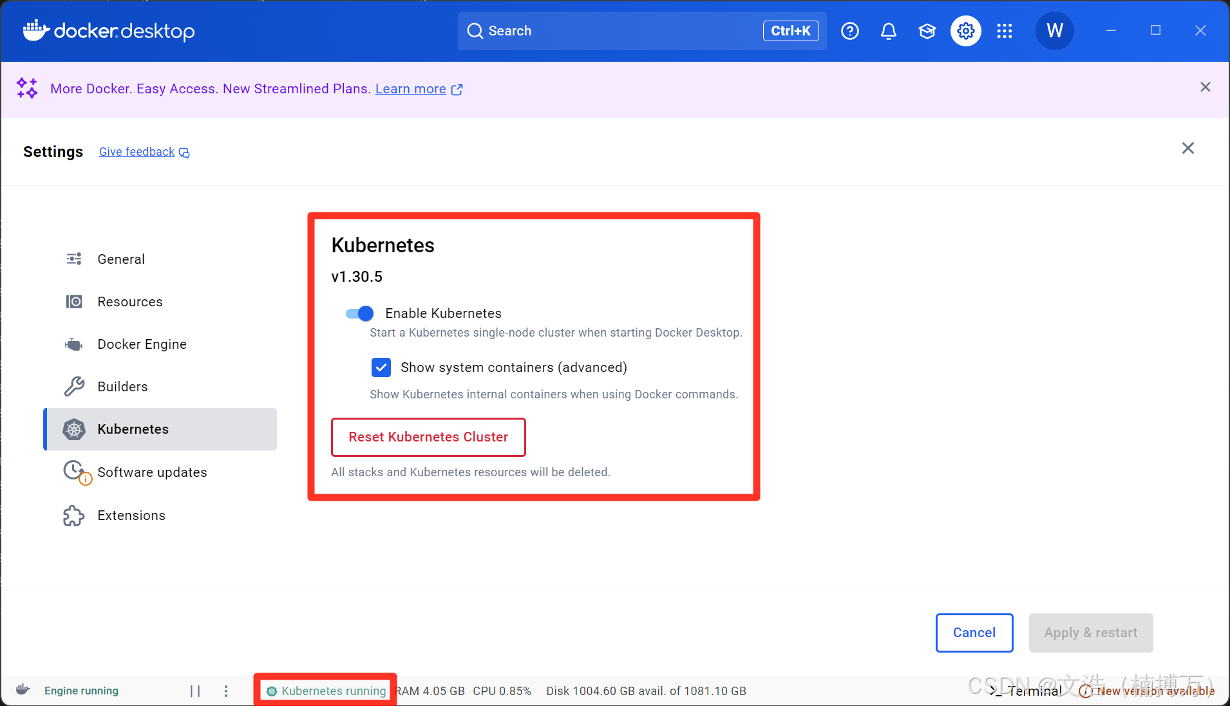Viewport: 1230px width, 706px height.
Task: Select the Kubernetes settings section
Action: (x=160, y=429)
